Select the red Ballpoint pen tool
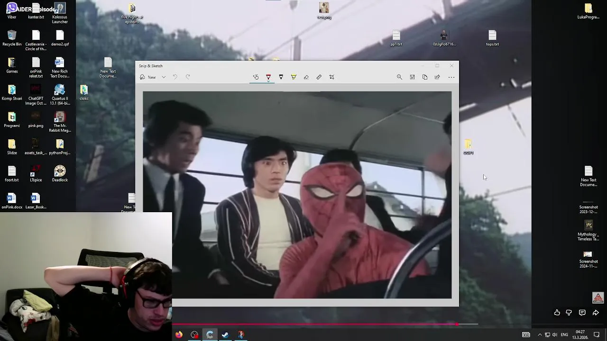 point(268,77)
